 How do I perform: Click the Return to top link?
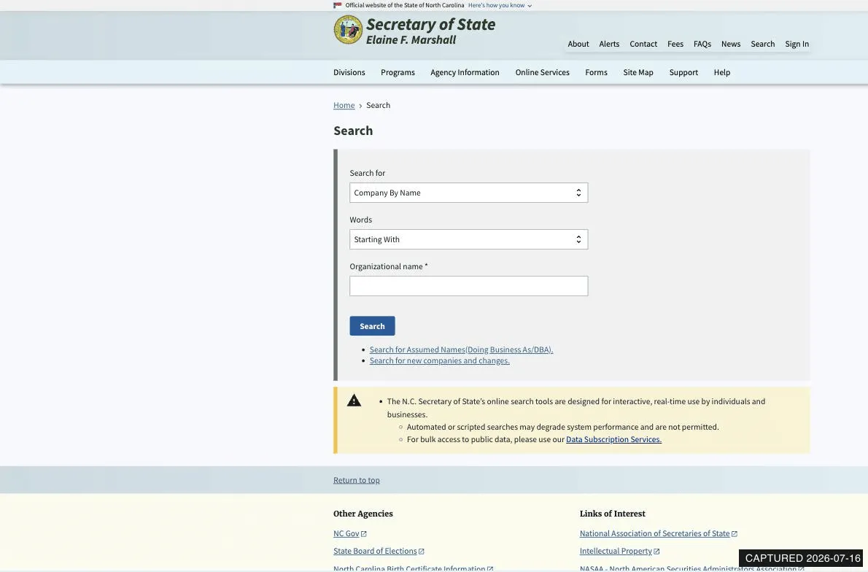[357, 480]
